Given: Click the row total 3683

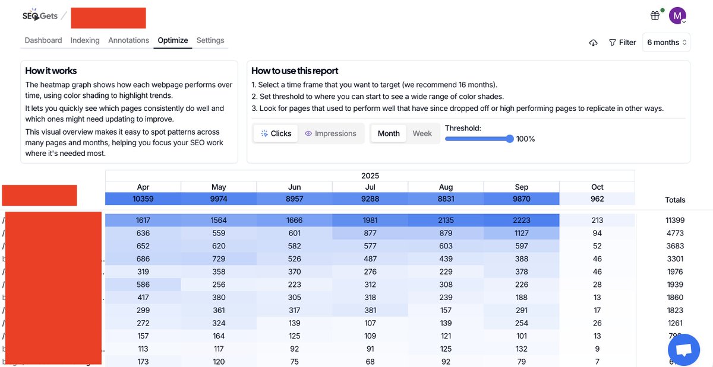Looking at the screenshot, I should 675,246.
